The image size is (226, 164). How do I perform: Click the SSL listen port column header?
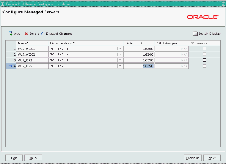[x=172, y=43]
